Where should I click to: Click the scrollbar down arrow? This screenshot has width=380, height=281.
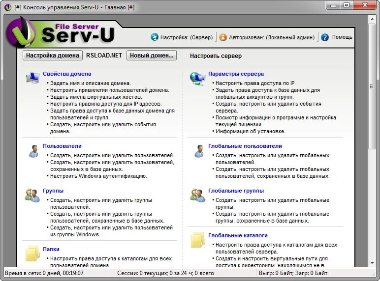click(372, 263)
